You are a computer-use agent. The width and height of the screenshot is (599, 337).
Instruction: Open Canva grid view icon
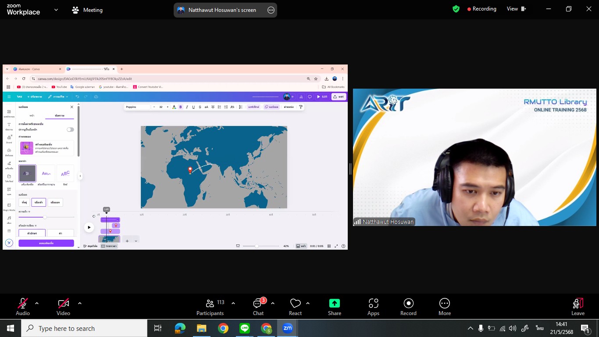coord(329,246)
